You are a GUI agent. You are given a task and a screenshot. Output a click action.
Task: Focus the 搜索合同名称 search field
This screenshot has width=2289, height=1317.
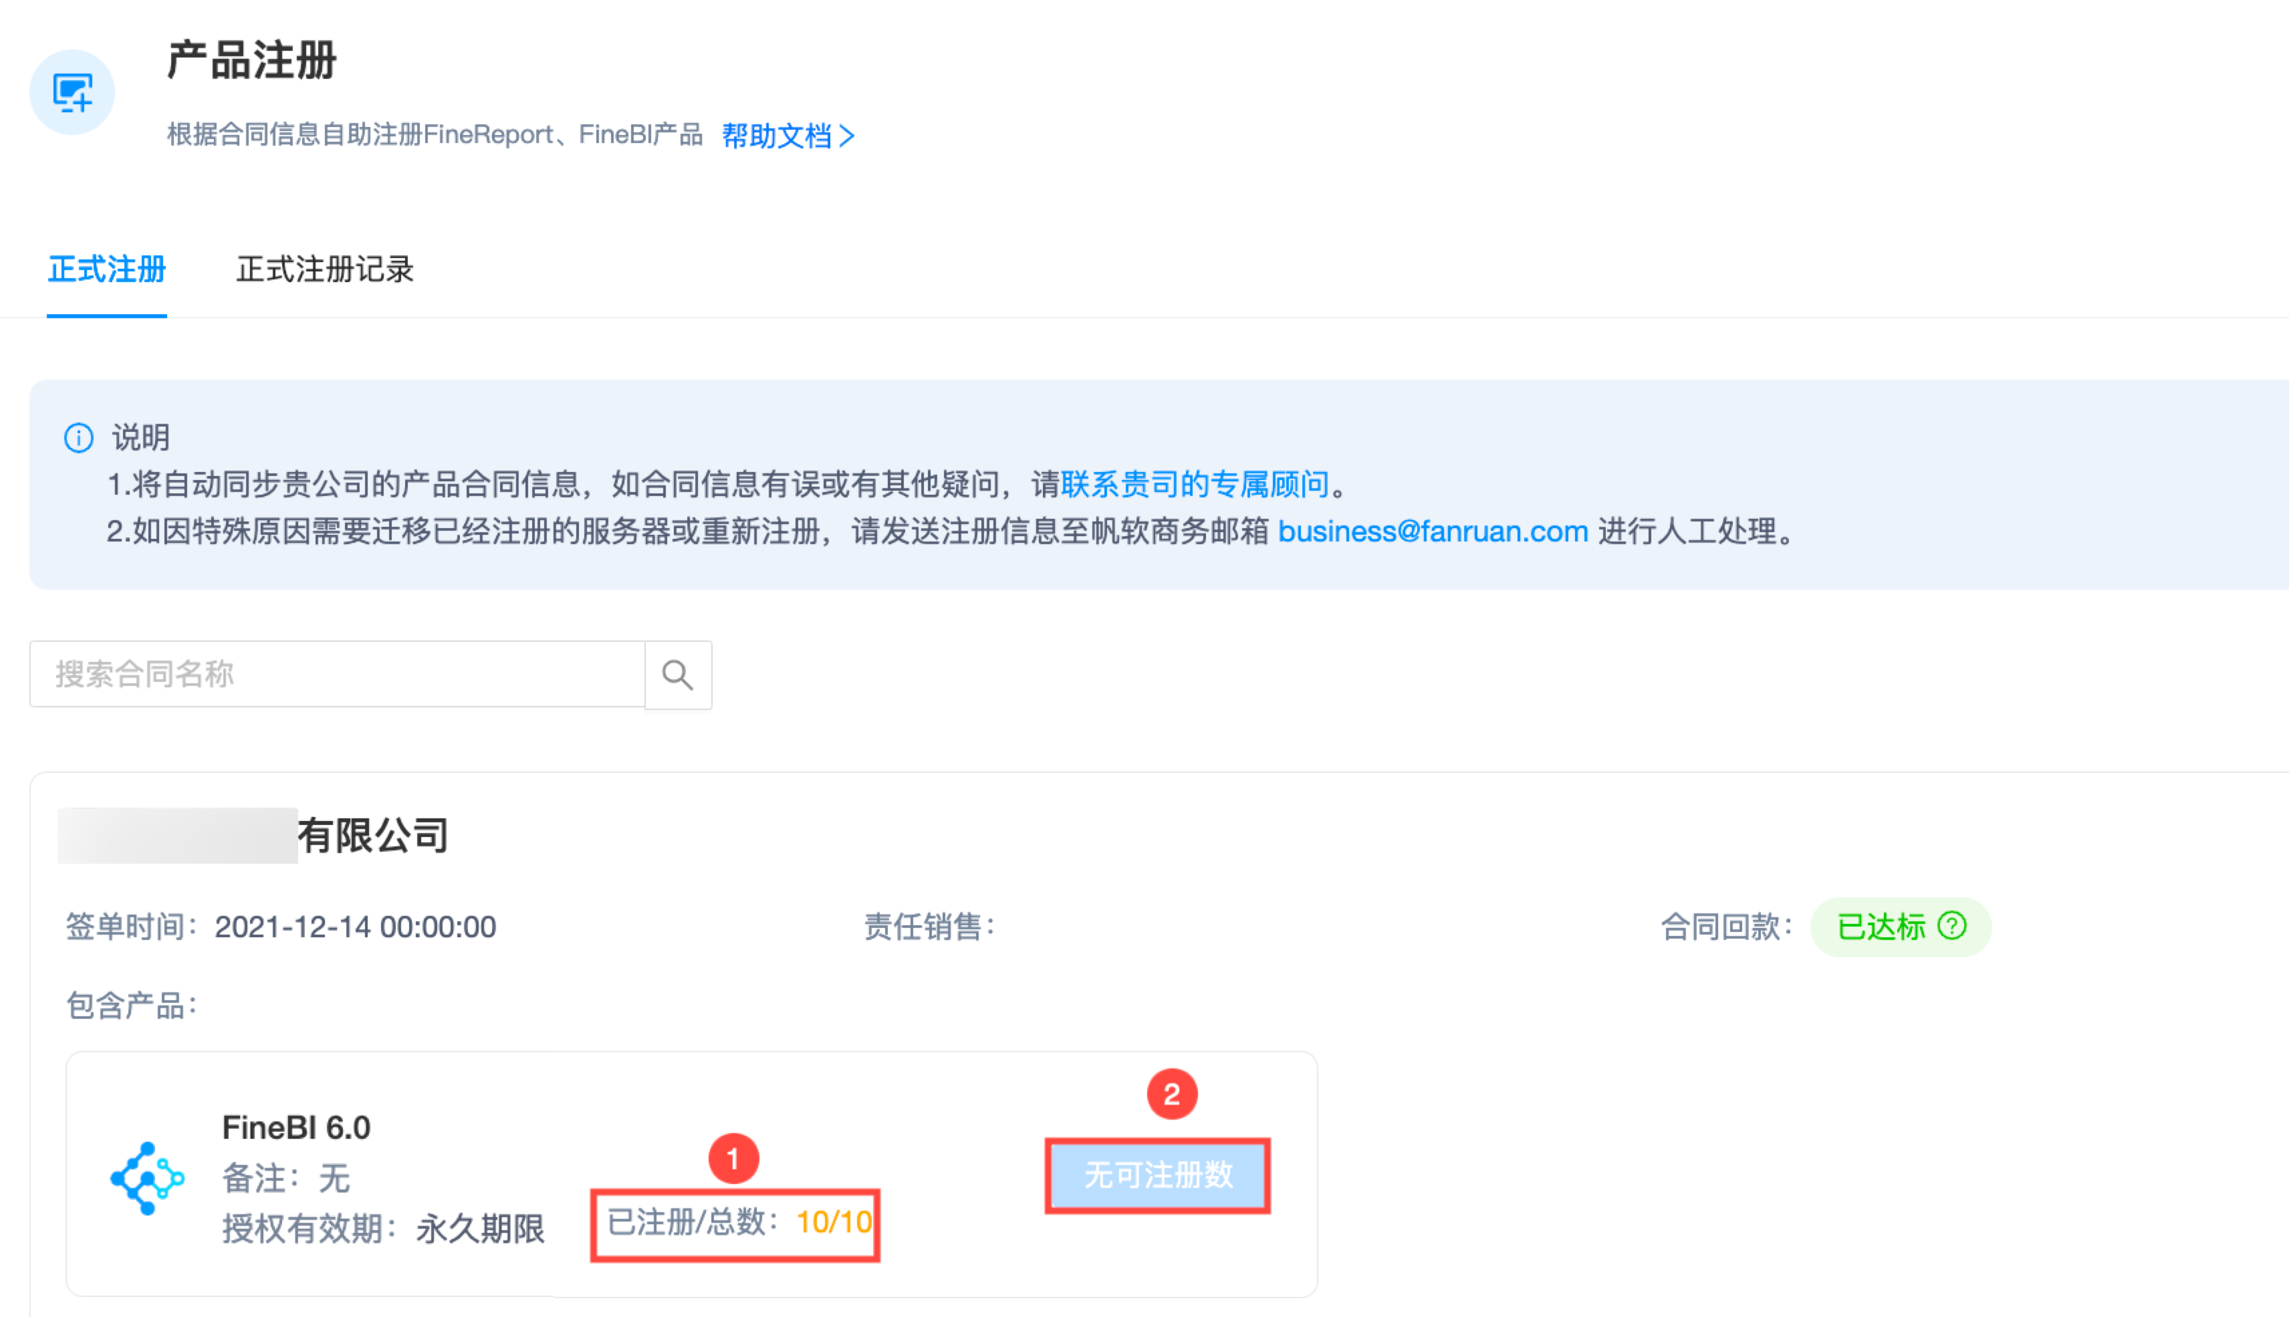click(x=336, y=675)
